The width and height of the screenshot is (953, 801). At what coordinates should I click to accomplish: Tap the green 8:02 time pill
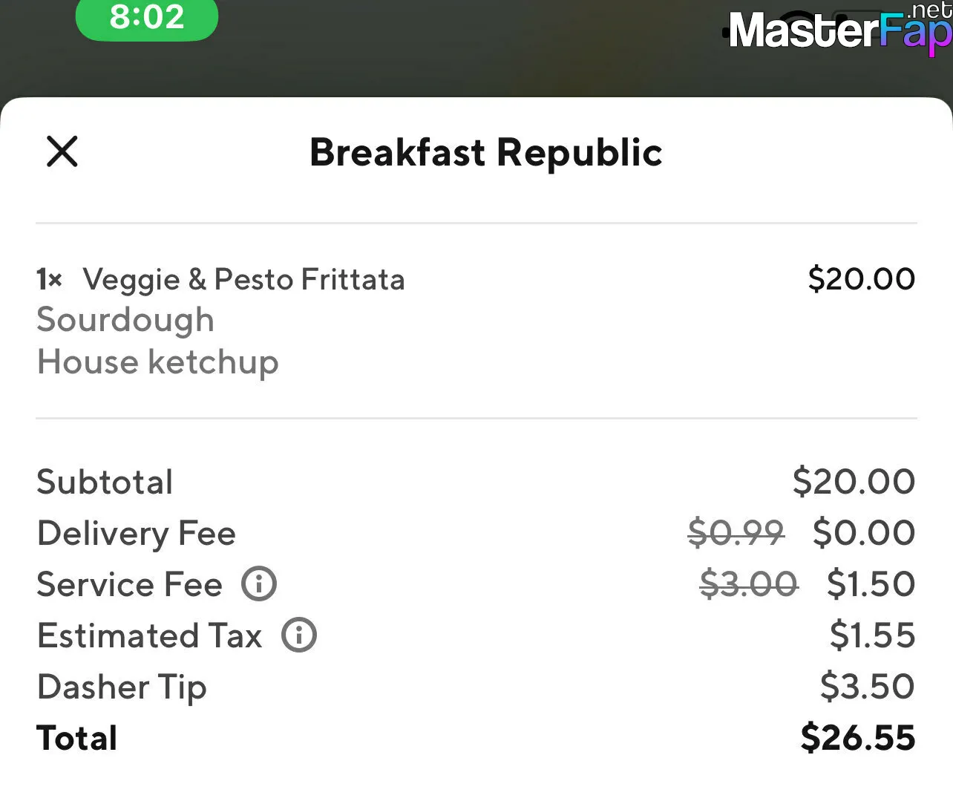147,17
